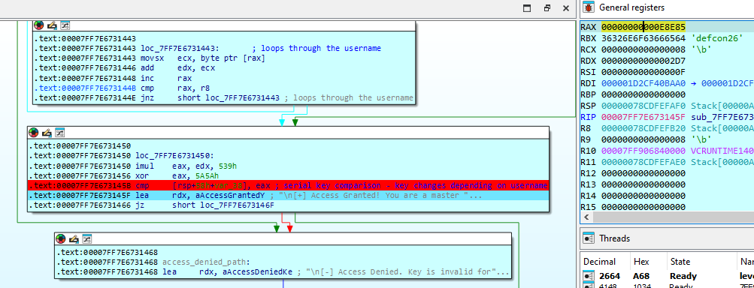This screenshot has height=288, width=754.
Task: Click the group nodes icon in the access_denied_path node header
Action: pos(86,238)
